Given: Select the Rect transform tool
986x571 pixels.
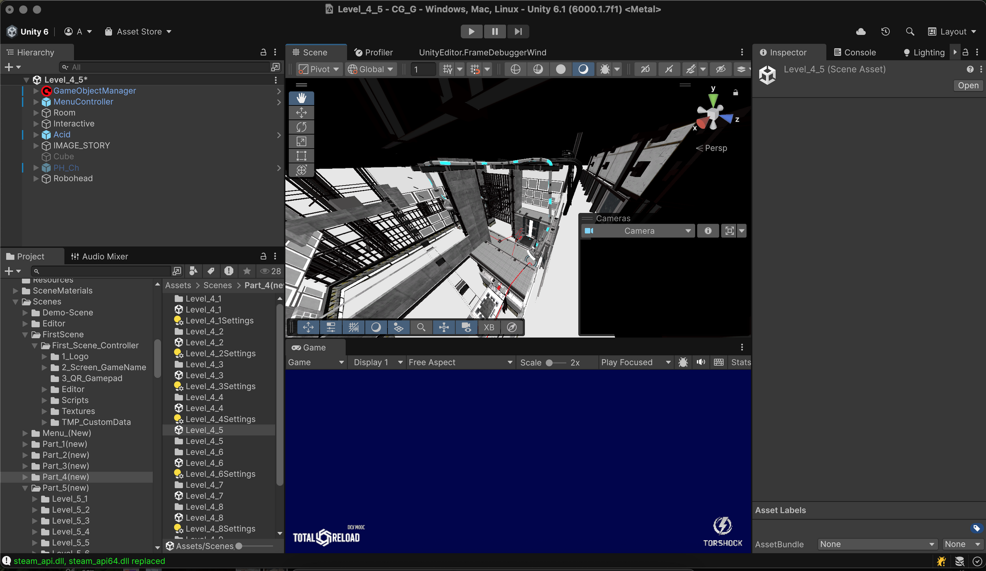Looking at the screenshot, I should coord(301,156).
